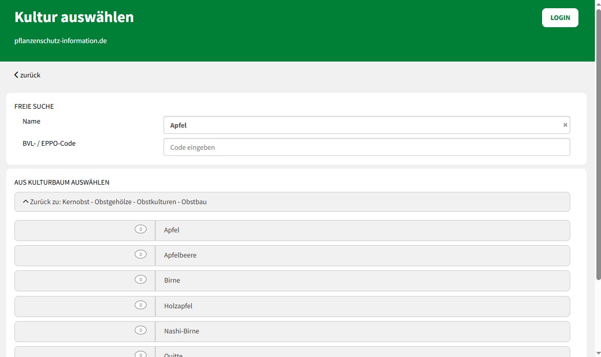
Task: Click the count badge beside Holzapfel
Action: coord(140,305)
